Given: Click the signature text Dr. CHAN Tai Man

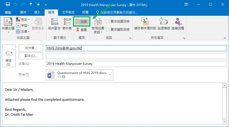Looking at the screenshot, I should 19,115.
